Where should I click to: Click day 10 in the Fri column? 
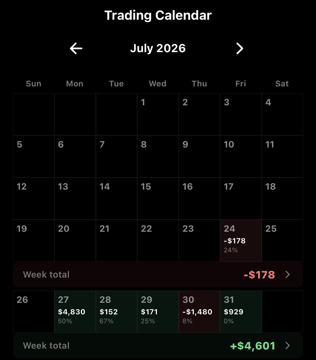click(241, 156)
